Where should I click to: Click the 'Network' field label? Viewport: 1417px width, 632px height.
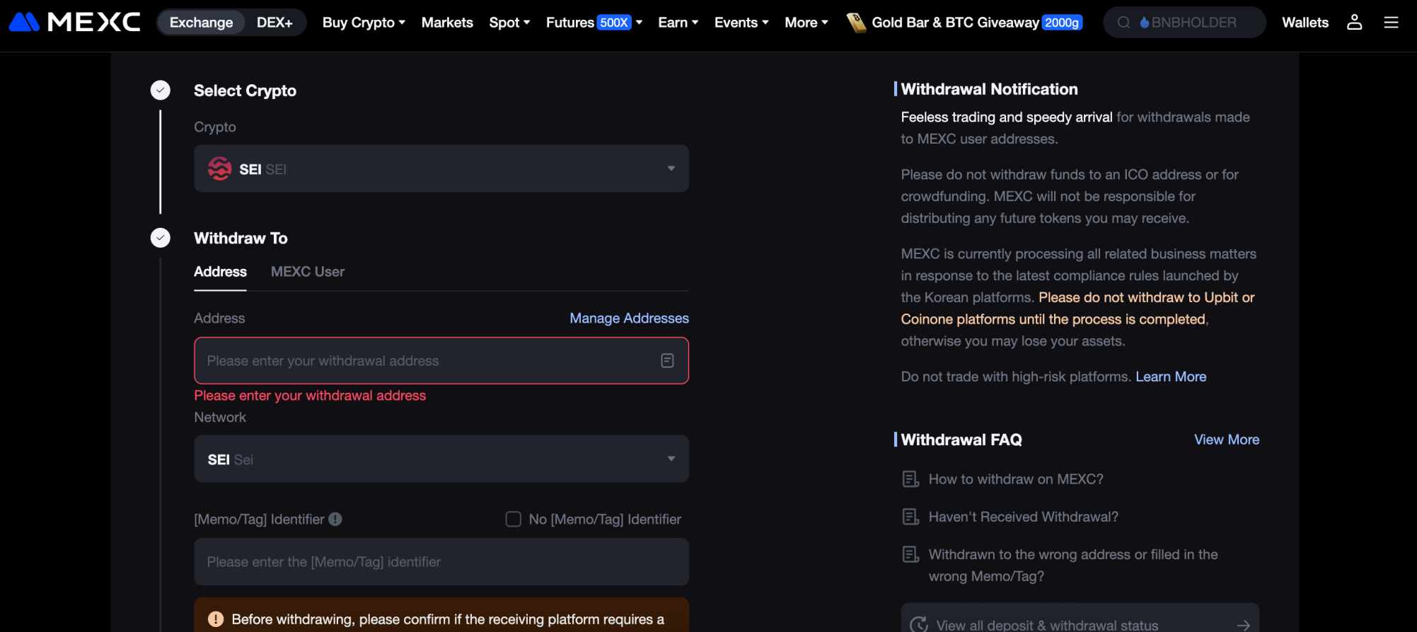[220, 418]
